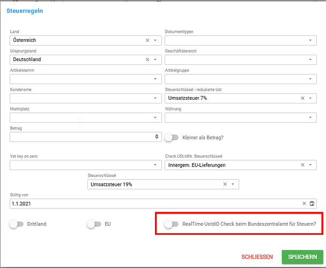326x268 pixels.
Task: Enable the Drittland toggle
Action: 17,224
